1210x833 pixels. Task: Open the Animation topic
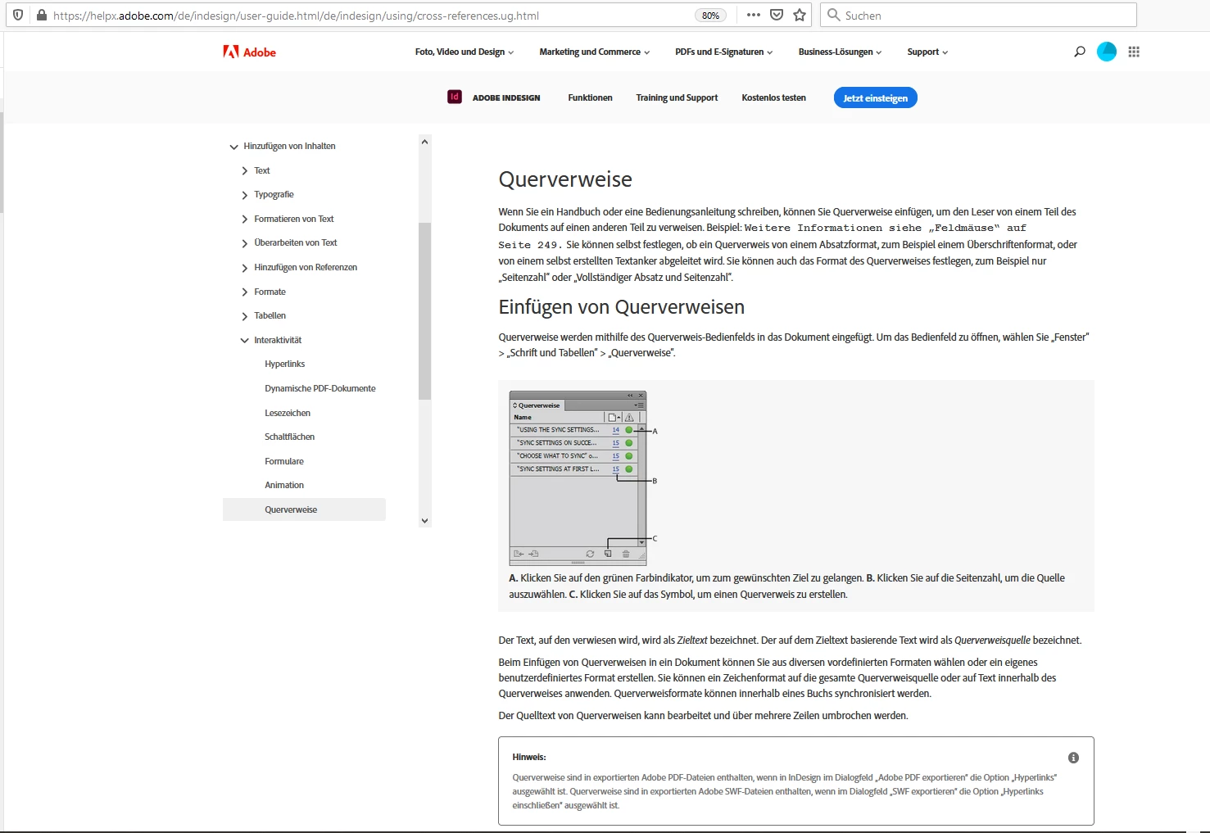tap(284, 485)
